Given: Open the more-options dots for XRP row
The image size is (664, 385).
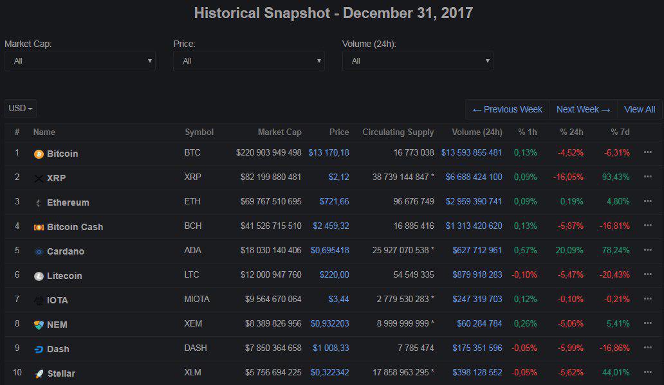Looking at the screenshot, I should [x=647, y=176].
